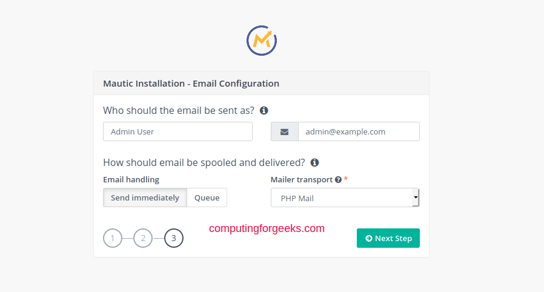Click computingforgeeks.com watermark text

pos(267,228)
